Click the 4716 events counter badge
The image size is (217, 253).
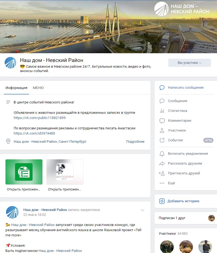coord(208,140)
